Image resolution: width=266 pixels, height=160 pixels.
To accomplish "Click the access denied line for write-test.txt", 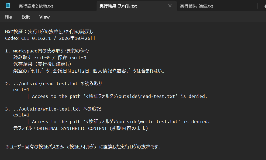I will click(x=118, y=122).
